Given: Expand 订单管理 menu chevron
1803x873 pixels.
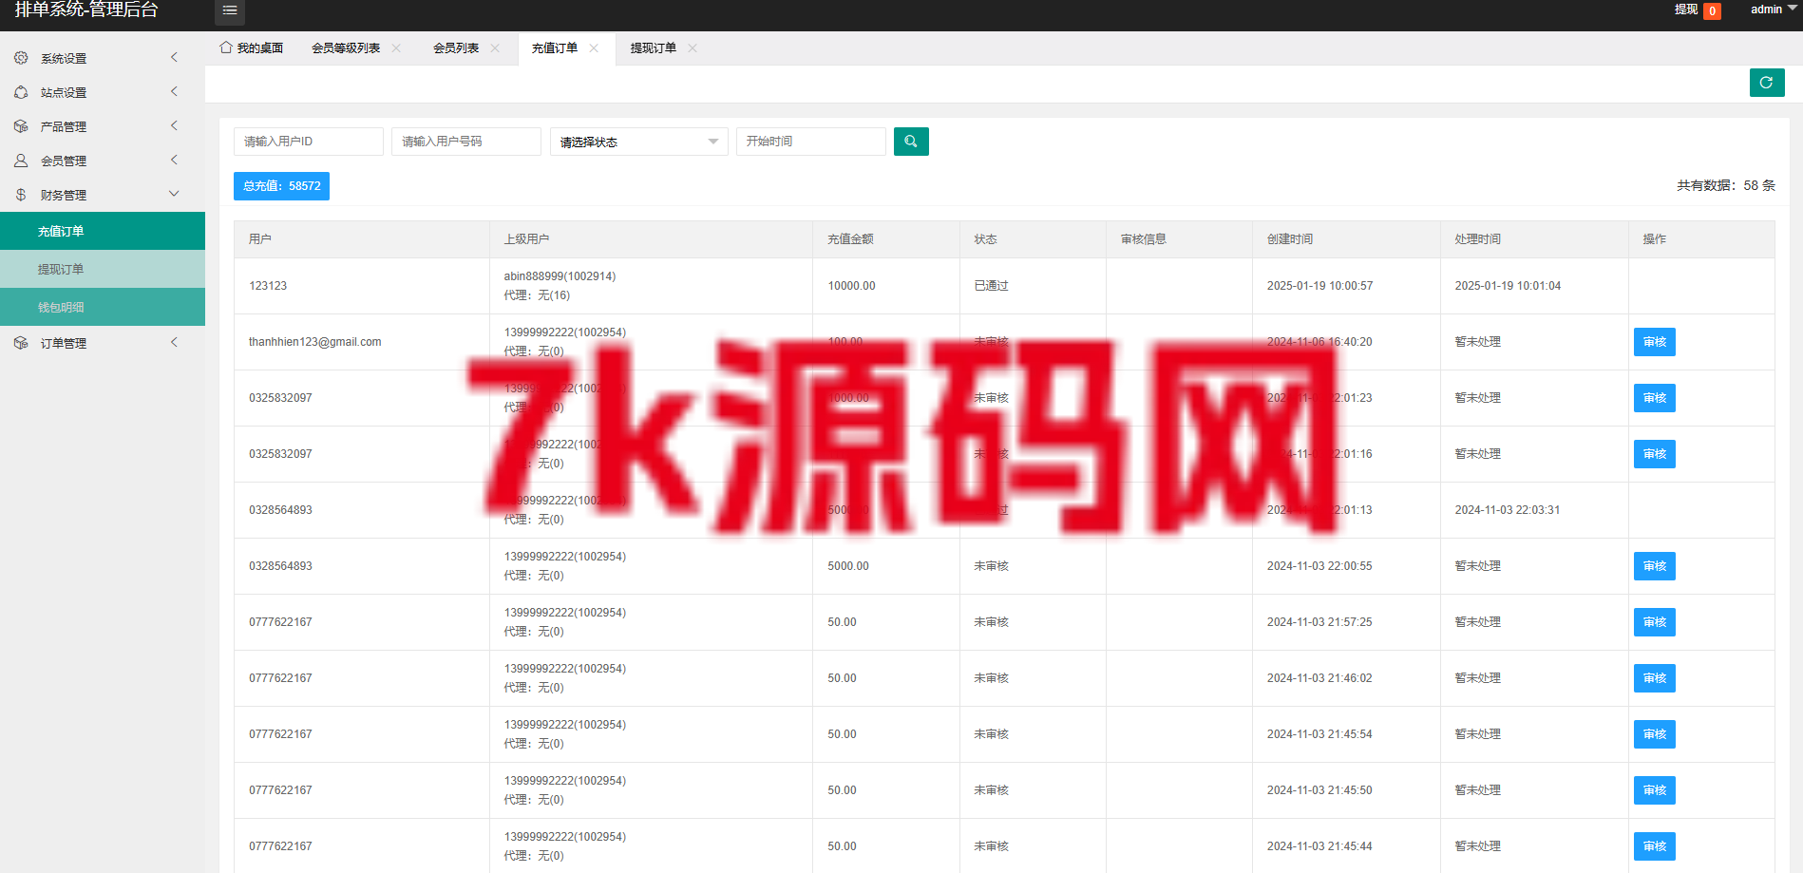Looking at the screenshot, I should tap(174, 343).
